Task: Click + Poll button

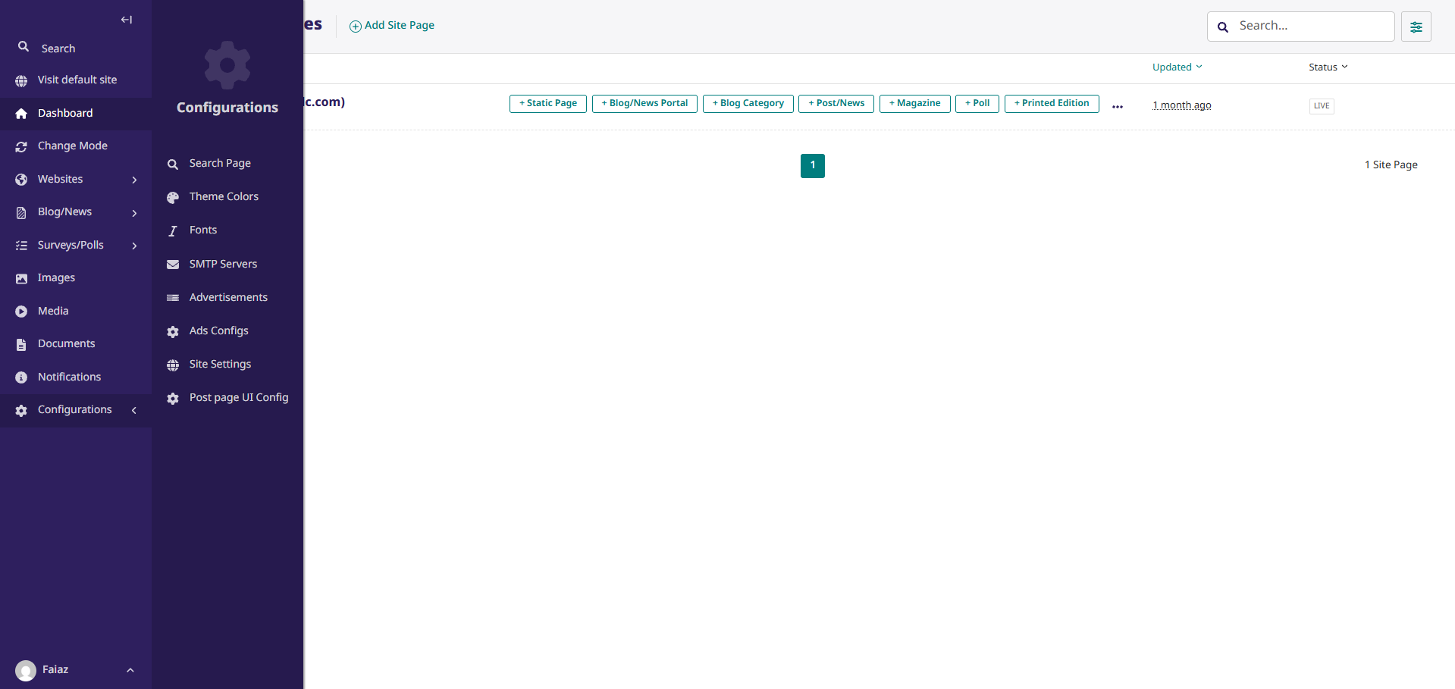Action: pos(977,103)
